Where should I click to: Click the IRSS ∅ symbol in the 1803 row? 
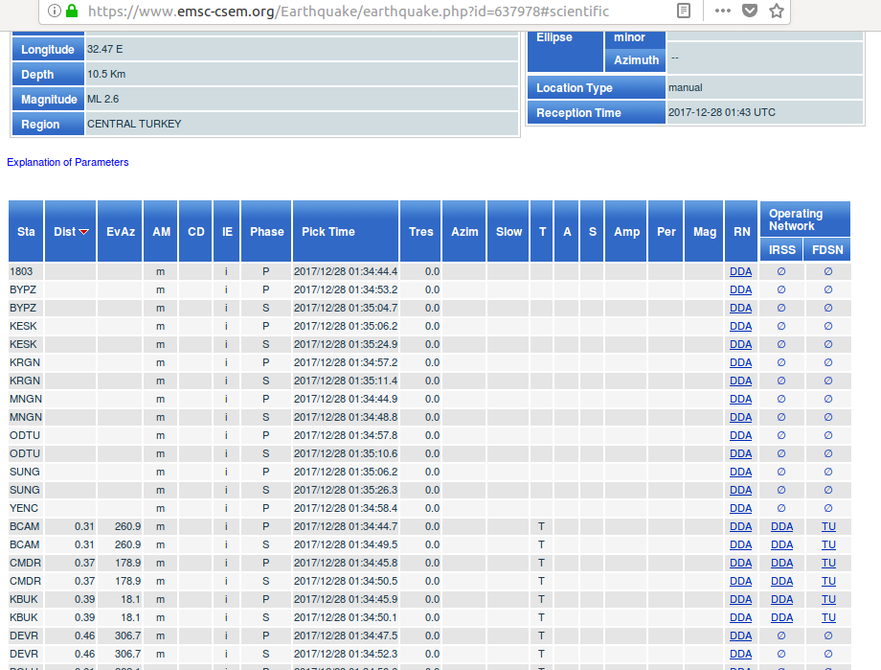coord(781,271)
